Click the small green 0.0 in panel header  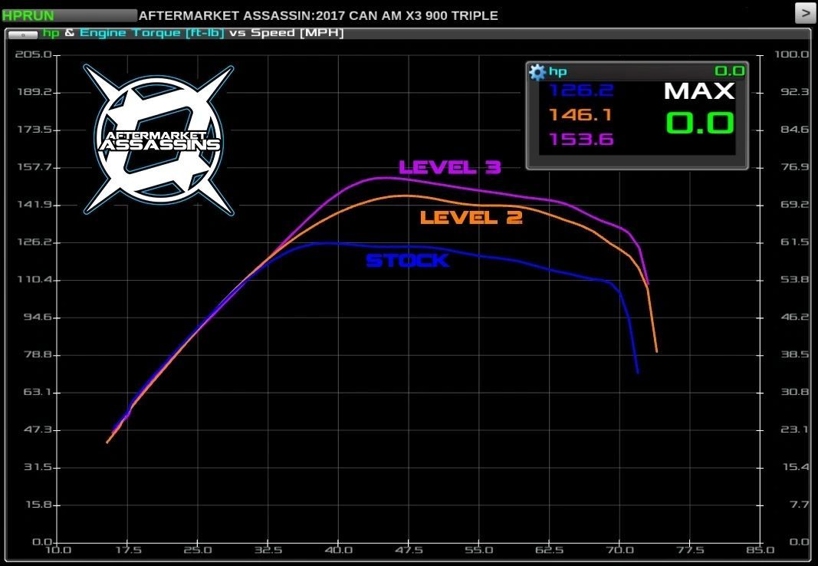(729, 71)
